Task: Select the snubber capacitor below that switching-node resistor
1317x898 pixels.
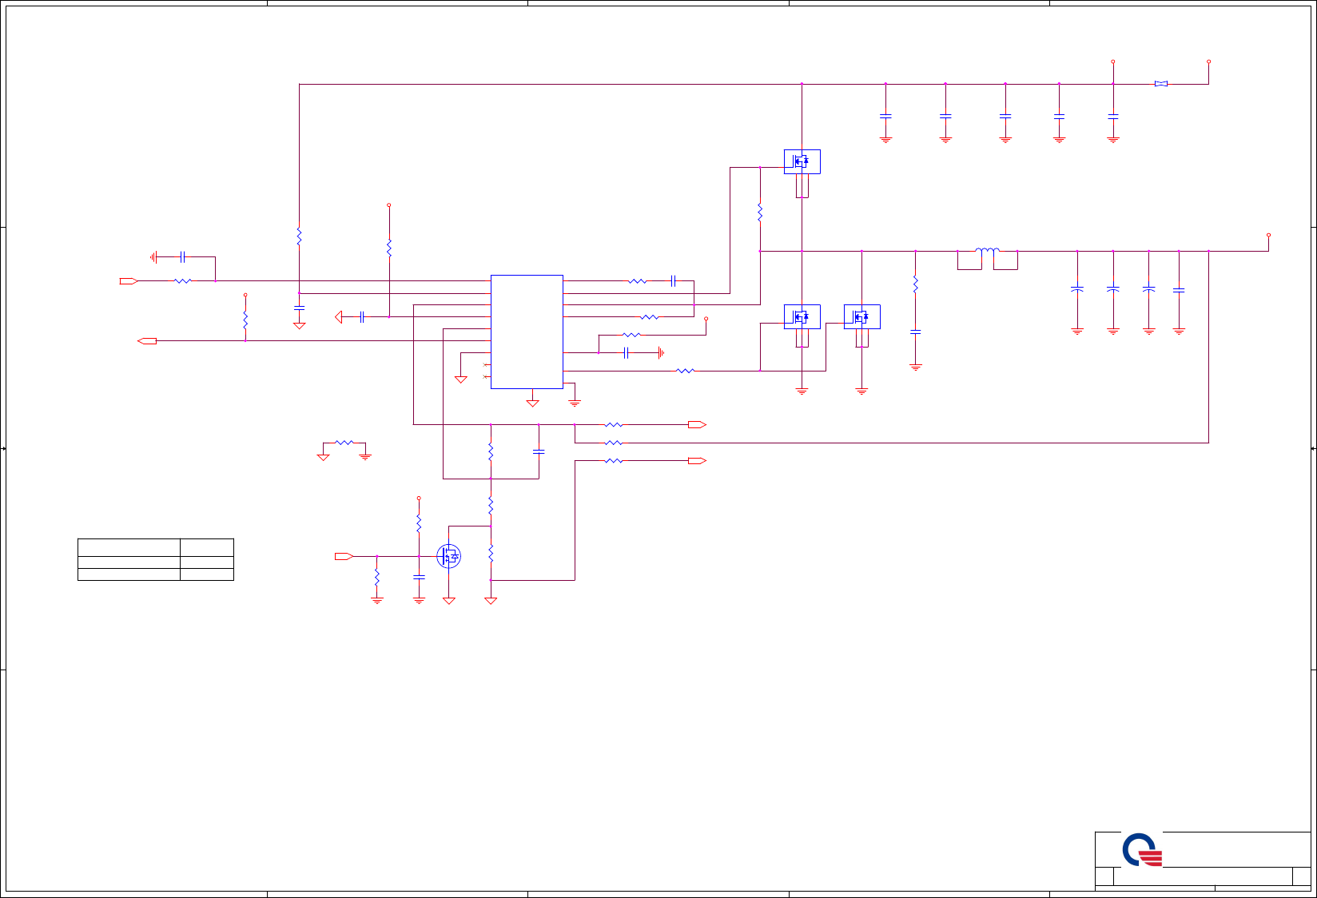Action: pyautogui.click(x=916, y=331)
